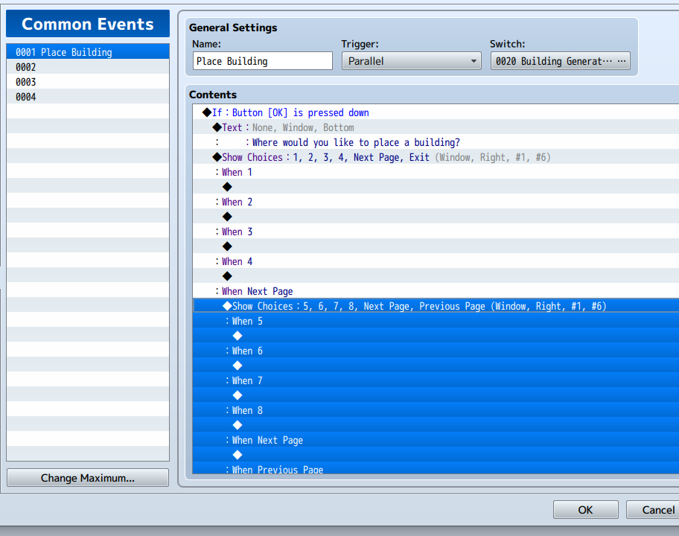Click the empty diamond under When 4
This screenshot has height=536, width=679.
(228, 276)
